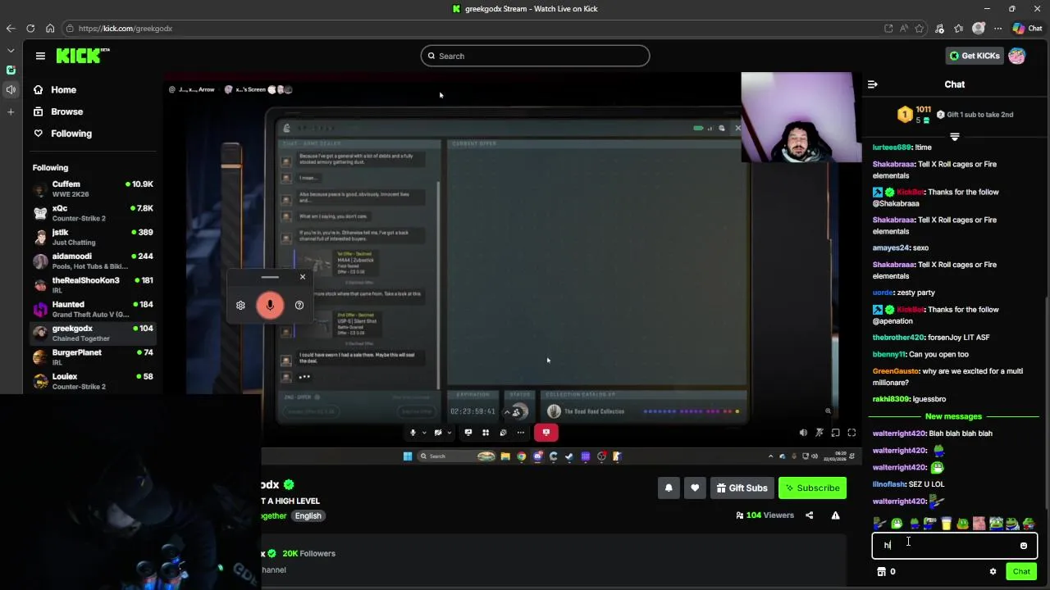Image resolution: width=1050 pixels, height=590 pixels.
Task: Click username walterright420 Blah blah message
Action: (899, 433)
